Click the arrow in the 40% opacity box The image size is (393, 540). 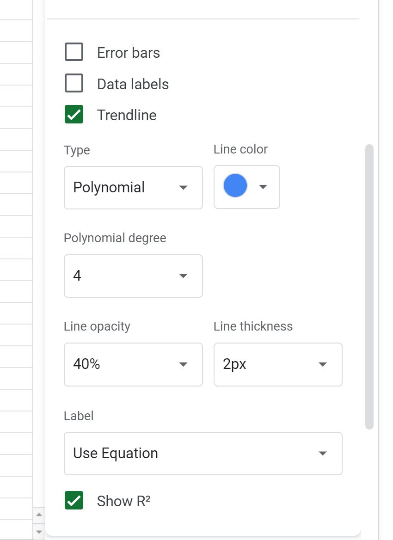point(183,364)
